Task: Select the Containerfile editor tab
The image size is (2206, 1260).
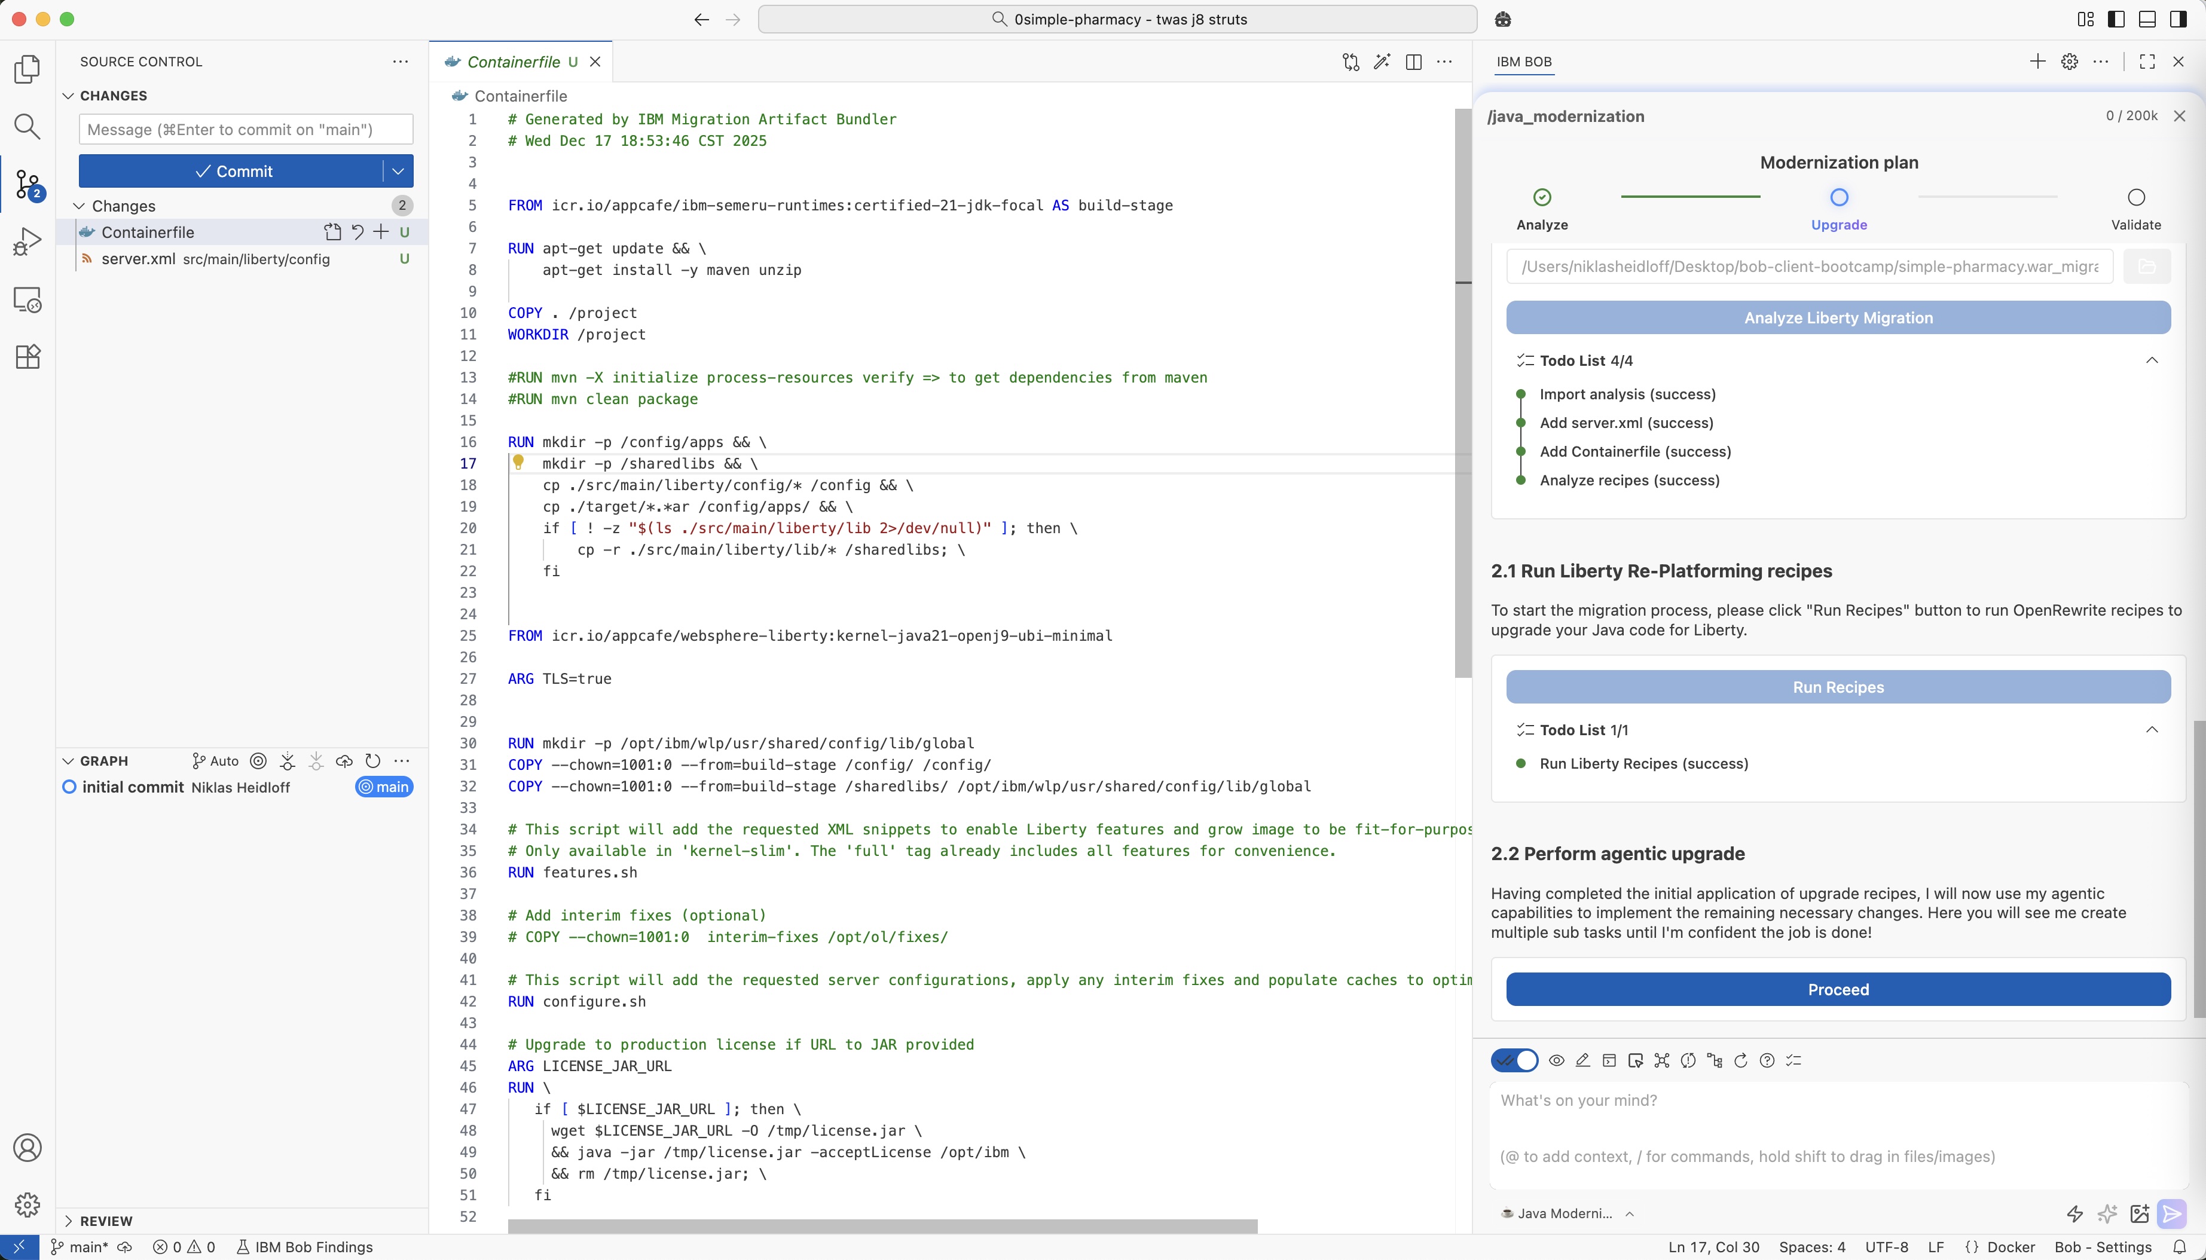Action: [x=513, y=62]
